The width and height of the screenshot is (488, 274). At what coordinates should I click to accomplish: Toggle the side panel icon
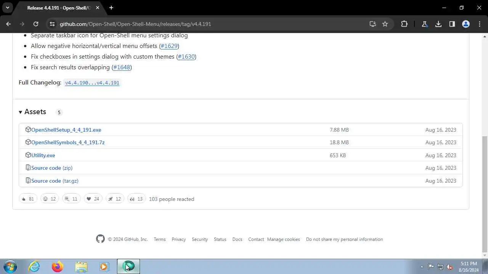pos(452,24)
